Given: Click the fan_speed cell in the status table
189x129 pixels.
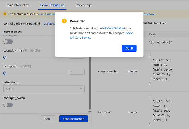Looking at the screenshot, I should pyautogui.click(x=105, y=112).
